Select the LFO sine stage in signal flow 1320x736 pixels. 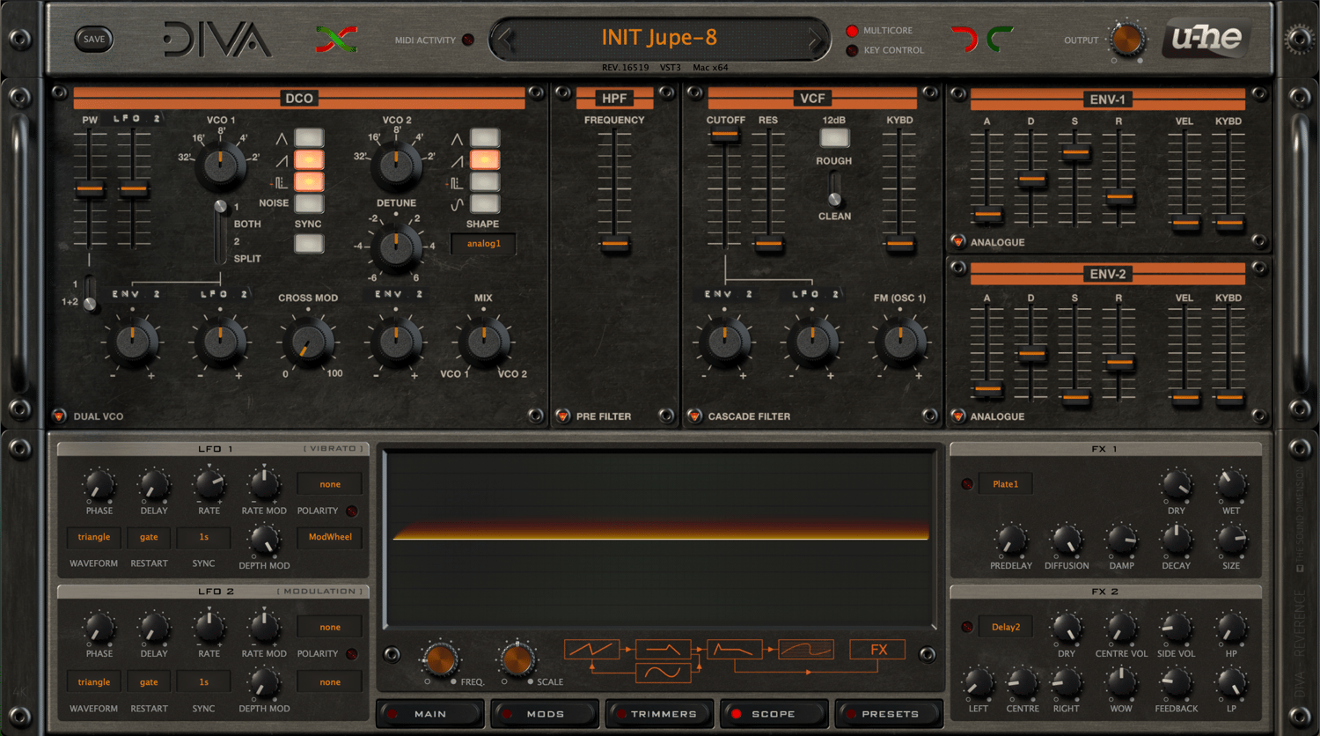pyautogui.click(x=663, y=673)
